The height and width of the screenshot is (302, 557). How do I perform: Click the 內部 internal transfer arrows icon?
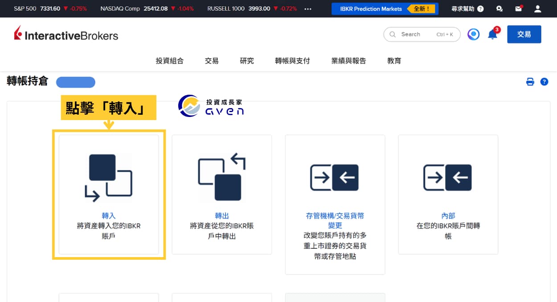coord(448,177)
